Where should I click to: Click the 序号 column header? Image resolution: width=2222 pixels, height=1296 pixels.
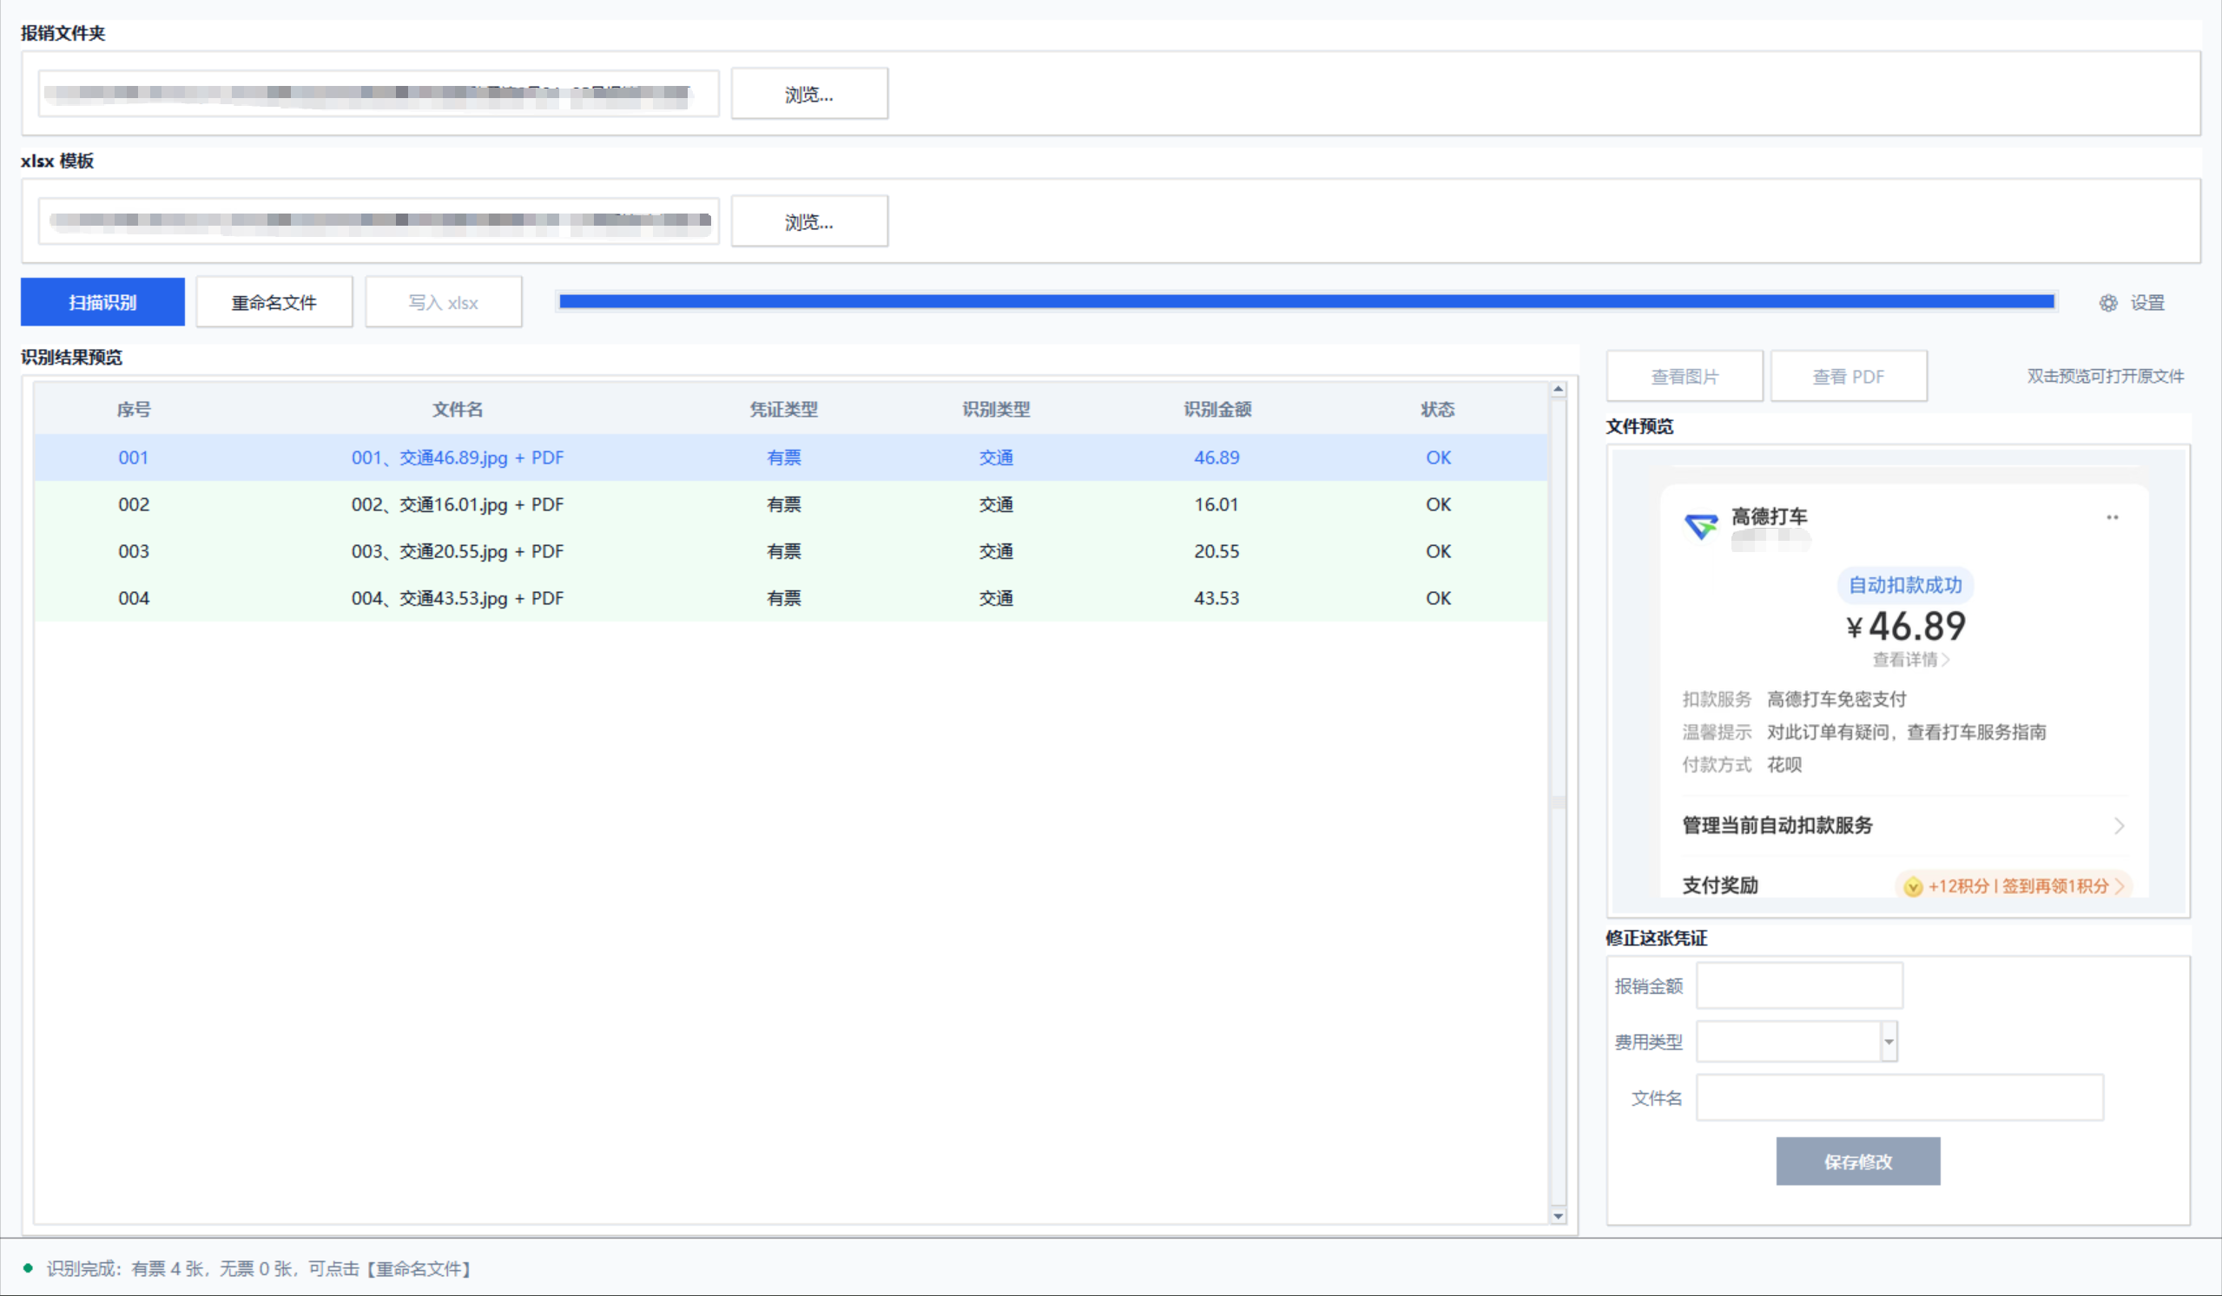pyautogui.click(x=134, y=410)
